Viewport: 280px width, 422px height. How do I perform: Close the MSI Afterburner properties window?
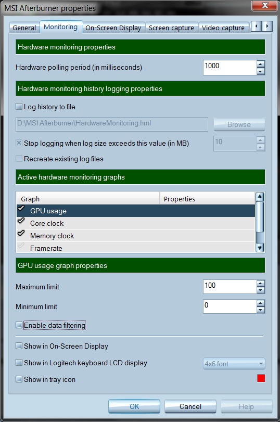(265, 5)
